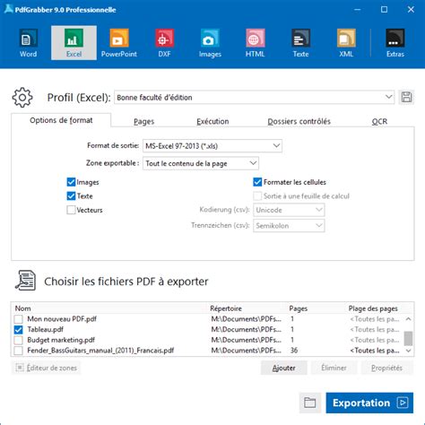Screen dimensions: 425x425
Task: Sort by the Nom column header
Action: click(x=23, y=308)
